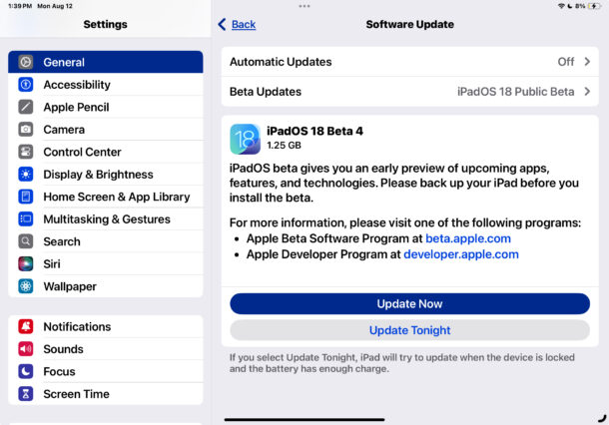The image size is (609, 425).
Task: Tap the three-dot multitasking control
Action: pyautogui.click(x=304, y=6)
